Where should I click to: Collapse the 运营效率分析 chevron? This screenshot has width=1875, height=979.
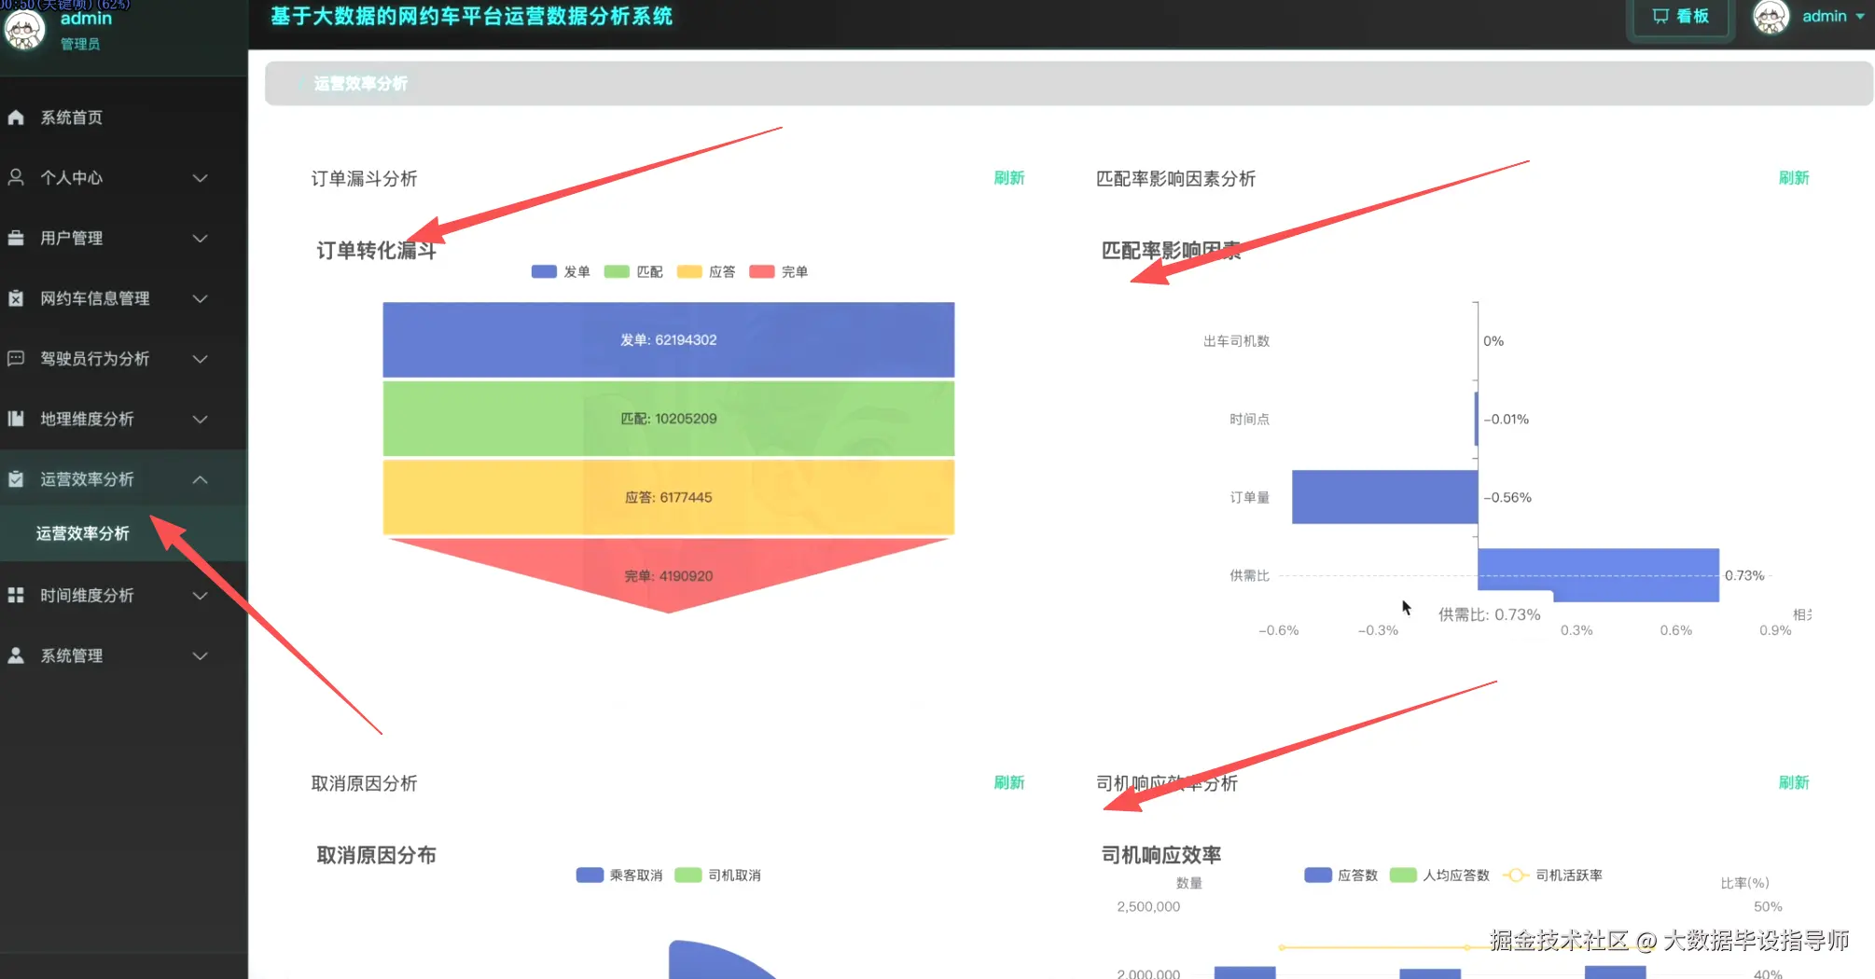click(x=200, y=479)
